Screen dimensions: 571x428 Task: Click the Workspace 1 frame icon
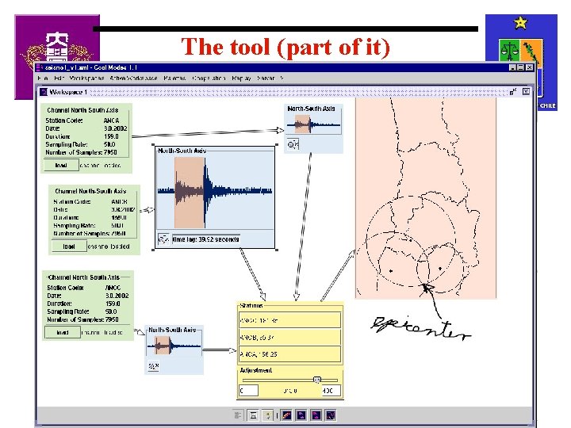pyautogui.click(x=44, y=92)
